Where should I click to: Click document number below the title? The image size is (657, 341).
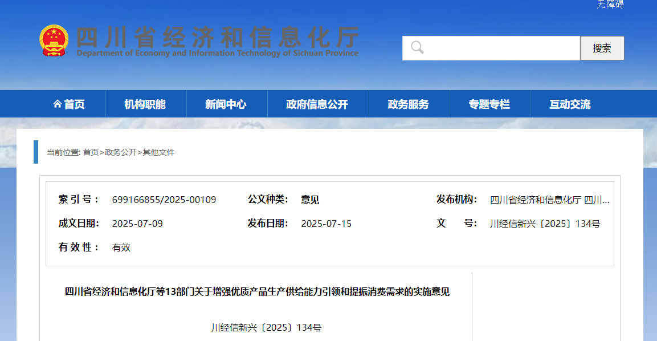click(267, 327)
